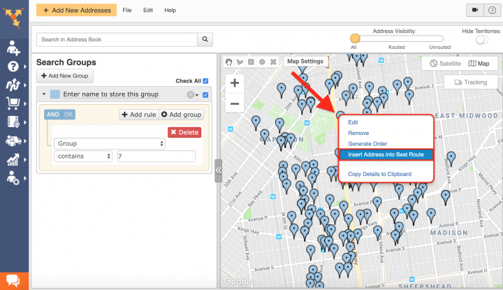
Task: Set Address Visibility to Routed
Action: pos(397,47)
